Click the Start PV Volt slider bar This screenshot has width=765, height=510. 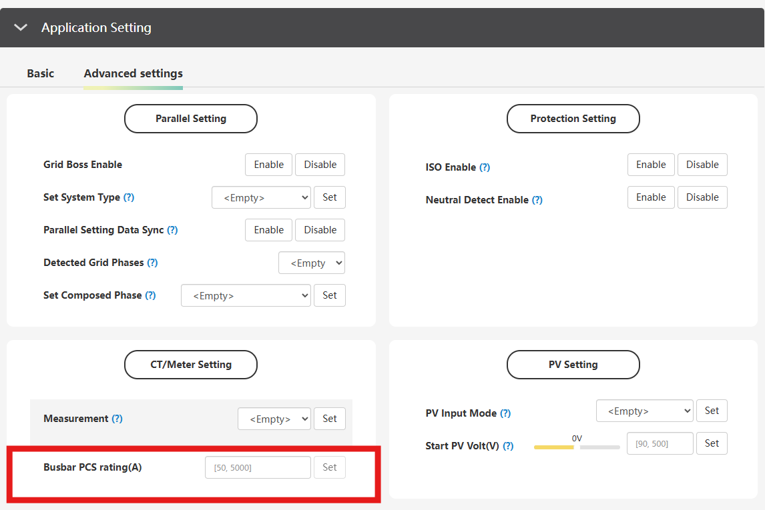(577, 447)
